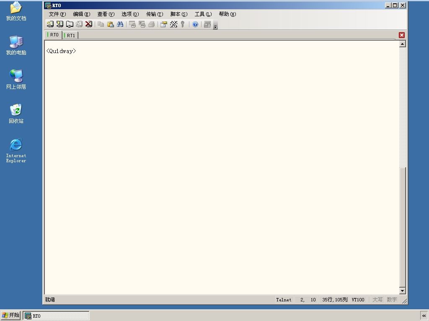Open the 传输(T) menu

pyautogui.click(x=155, y=14)
